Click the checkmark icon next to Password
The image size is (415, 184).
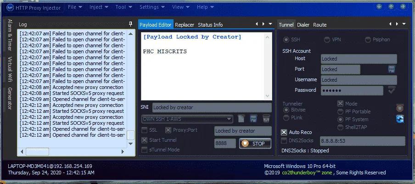[x=392, y=90]
